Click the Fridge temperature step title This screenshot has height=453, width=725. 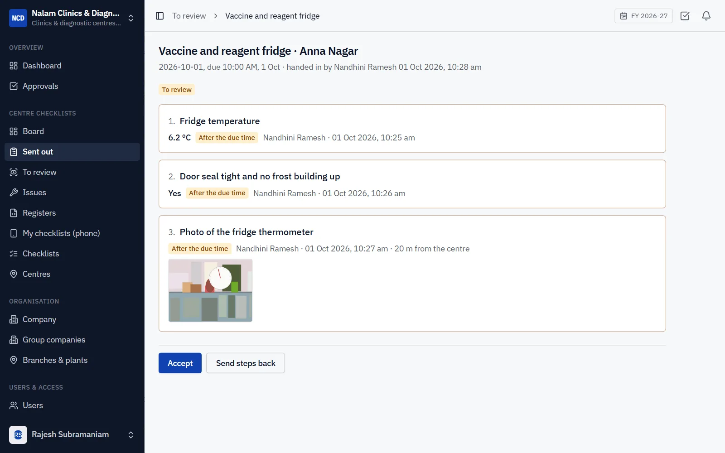[220, 121]
